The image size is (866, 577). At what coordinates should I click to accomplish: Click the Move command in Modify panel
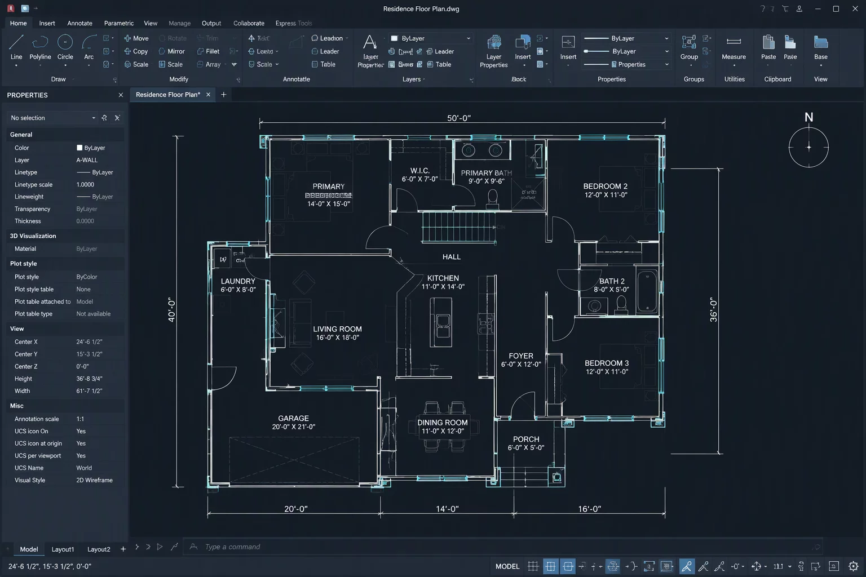tap(136, 38)
